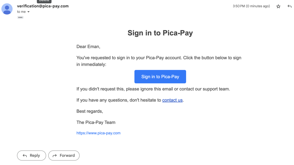Click the "Dear Eman," greeting line
Image resolution: width=294 pixels, height=165 pixels.
(88, 46)
